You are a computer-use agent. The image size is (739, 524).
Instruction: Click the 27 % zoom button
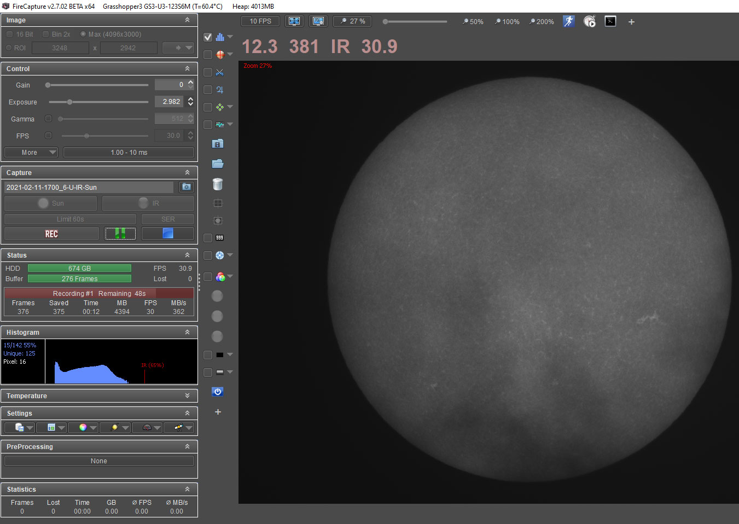[352, 21]
